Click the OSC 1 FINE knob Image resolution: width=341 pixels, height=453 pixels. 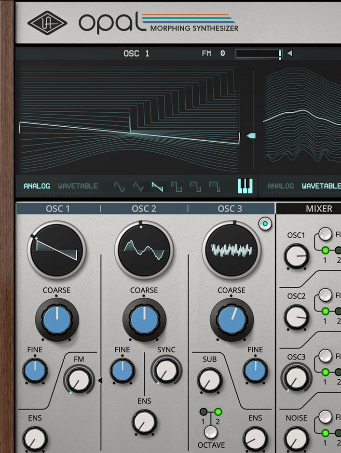point(35,371)
